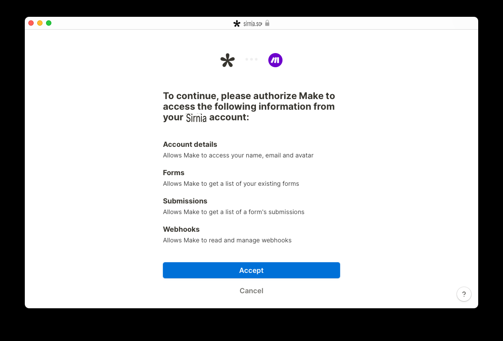Close the window with the red button
This screenshot has height=341, width=503.
click(x=31, y=23)
